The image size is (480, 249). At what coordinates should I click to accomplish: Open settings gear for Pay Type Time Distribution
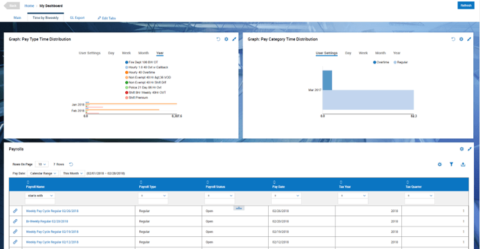coord(226,39)
